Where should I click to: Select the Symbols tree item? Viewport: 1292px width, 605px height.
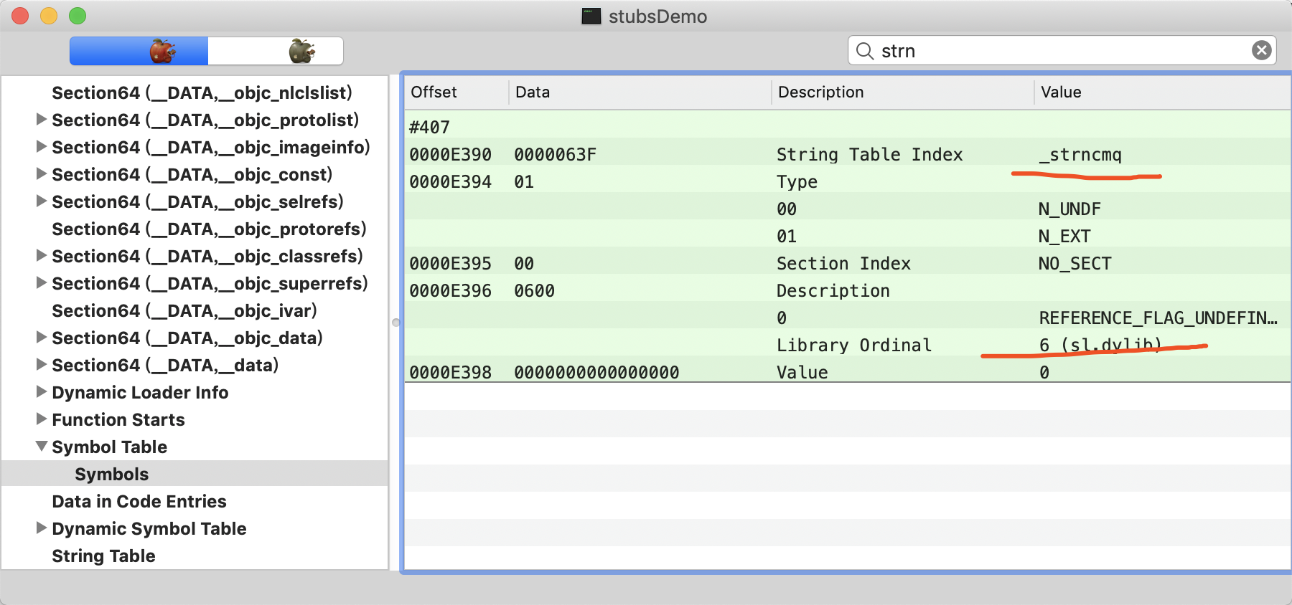(112, 474)
